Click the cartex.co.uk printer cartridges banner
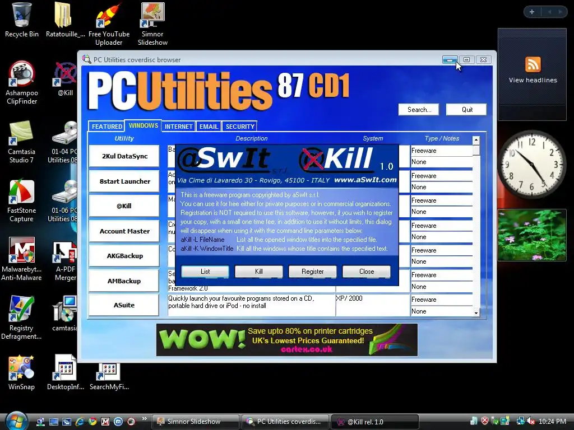The image size is (574, 430). (286, 340)
